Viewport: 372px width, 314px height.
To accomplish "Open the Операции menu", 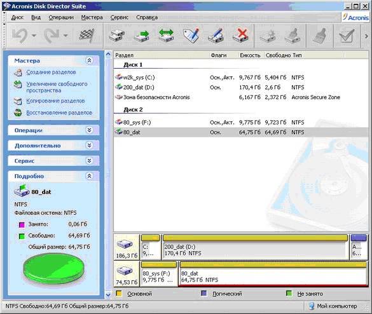I will pyautogui.click(x=61, y=17).
